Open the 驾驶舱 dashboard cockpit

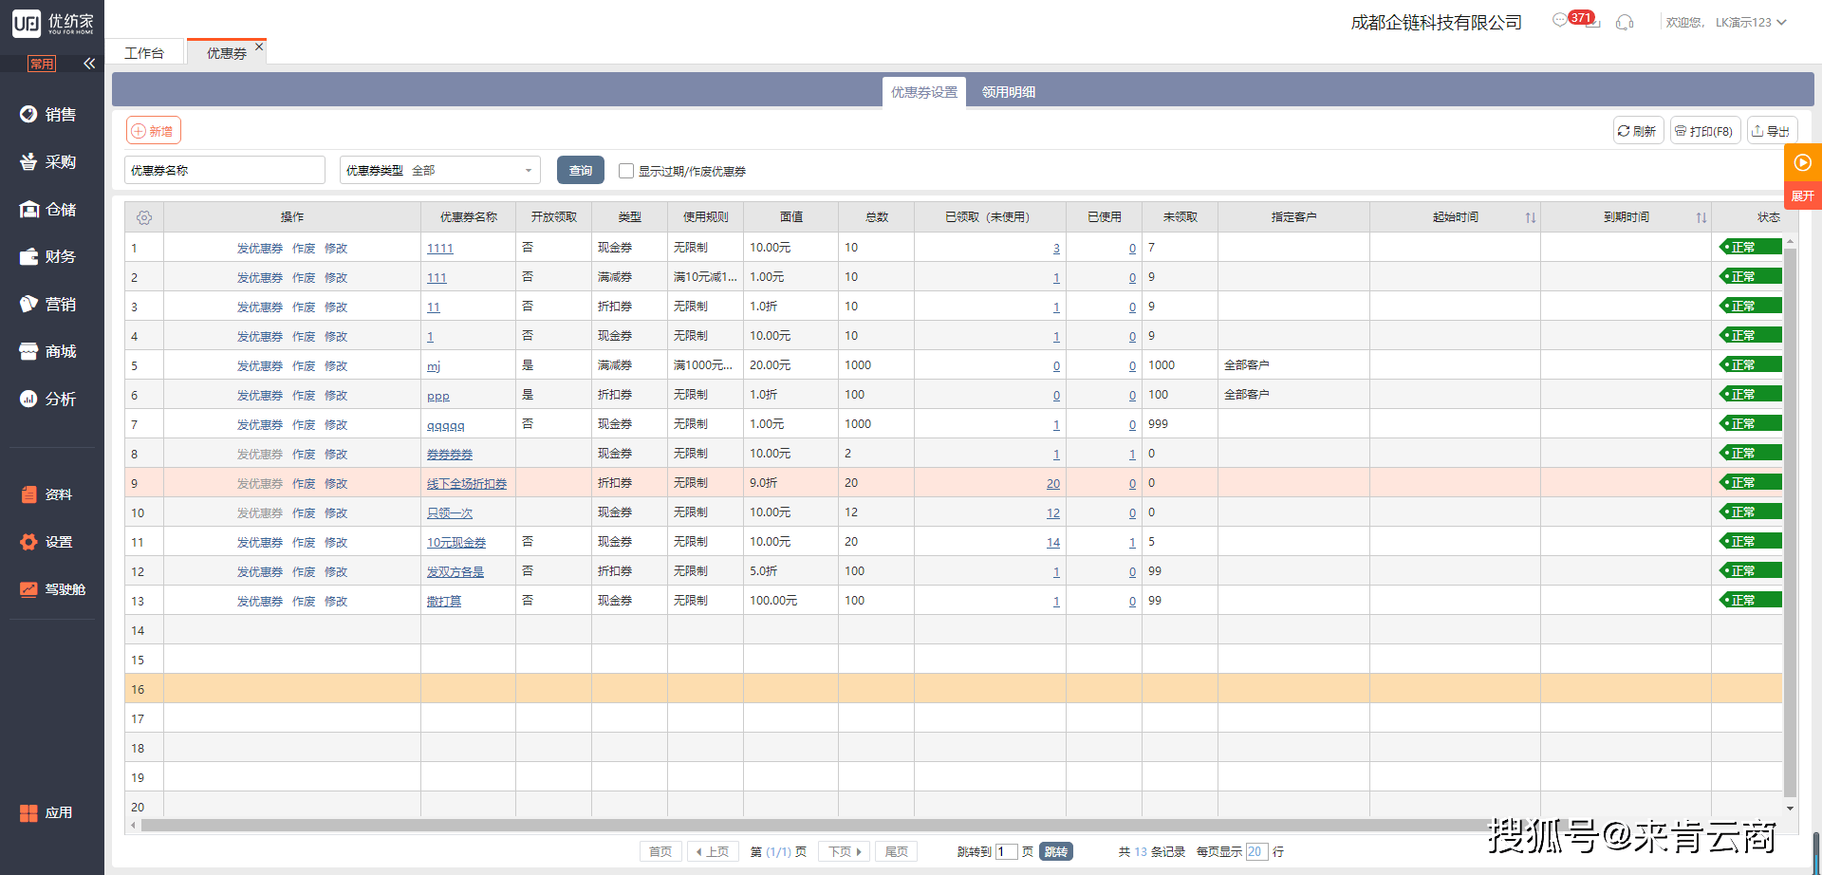coord(52,589)
